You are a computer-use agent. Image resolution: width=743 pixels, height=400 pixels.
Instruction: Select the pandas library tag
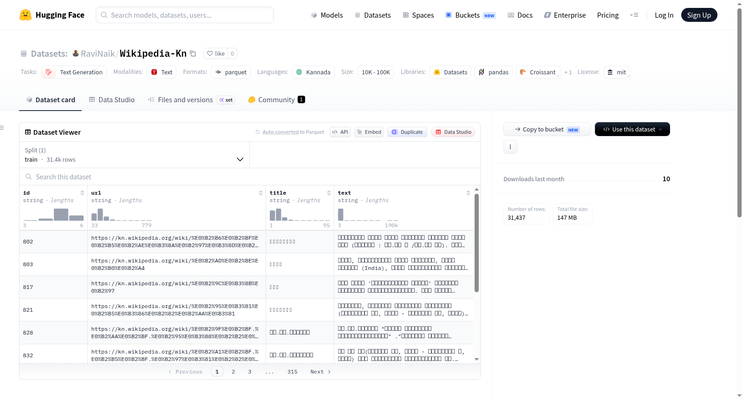click(494, 72)
